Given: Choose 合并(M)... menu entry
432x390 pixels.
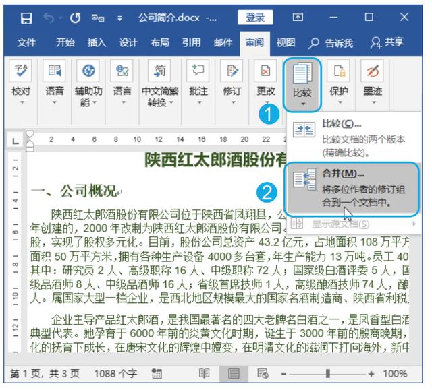Looking at the screenshot, I should (352, 189).
